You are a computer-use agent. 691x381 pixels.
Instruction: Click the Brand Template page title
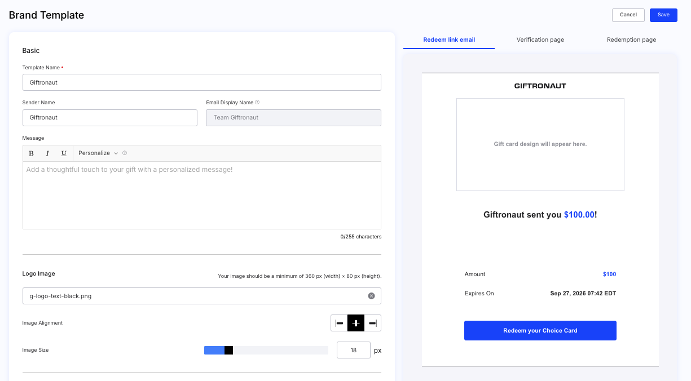click(x=46, y=15)
